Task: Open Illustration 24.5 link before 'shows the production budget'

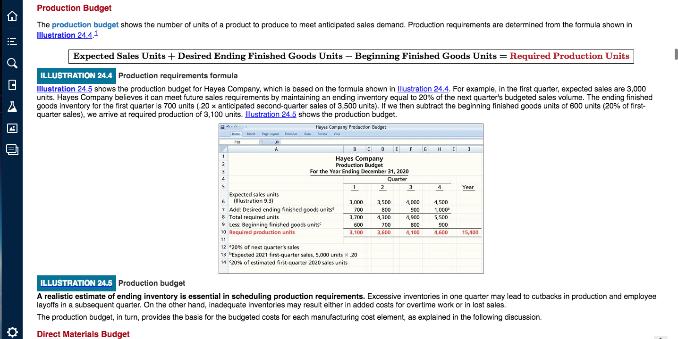Action: point(270,115)
